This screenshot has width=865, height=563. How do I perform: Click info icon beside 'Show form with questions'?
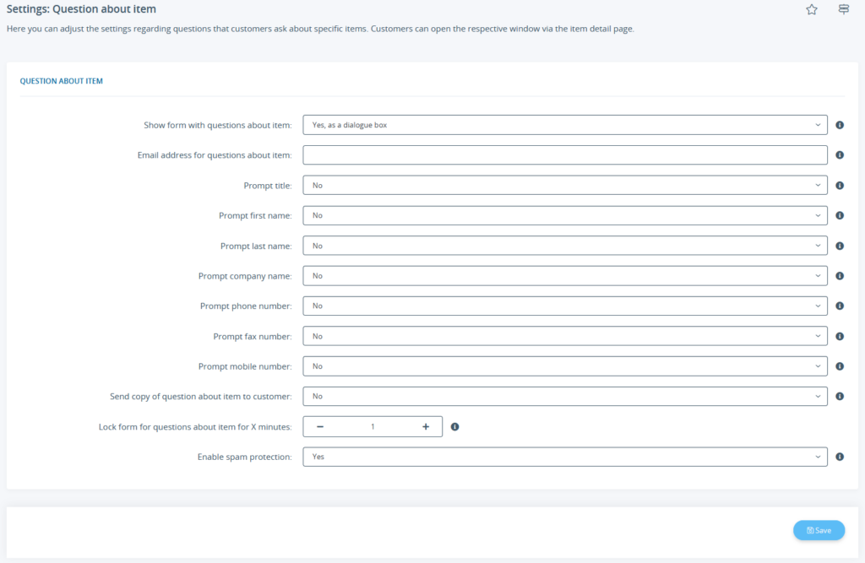tap(840, 124)
